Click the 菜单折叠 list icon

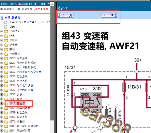(19, 9)
